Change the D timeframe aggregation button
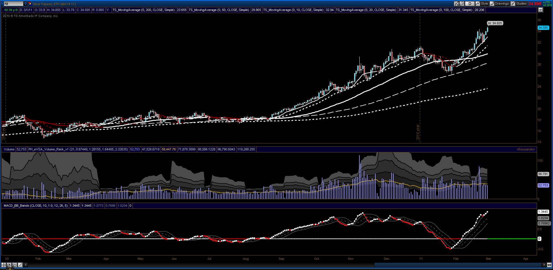 click(x=470, y=4)
